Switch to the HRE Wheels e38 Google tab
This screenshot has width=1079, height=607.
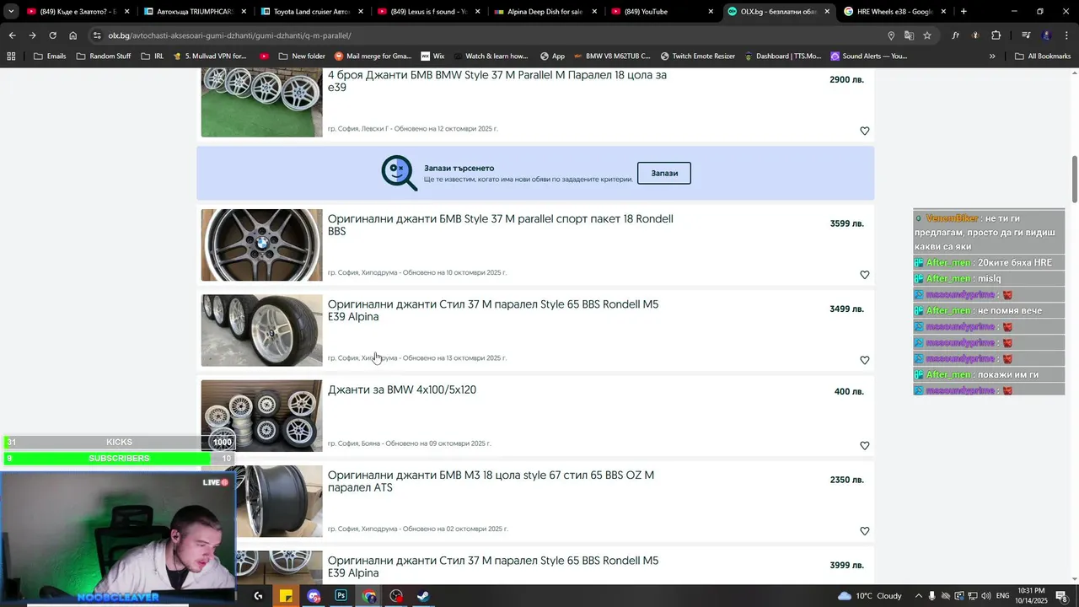pyautogui.click(x=887, y=12)
